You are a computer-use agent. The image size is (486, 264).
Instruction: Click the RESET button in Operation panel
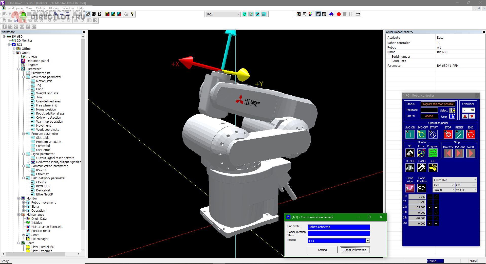pyautogui.click(x=459, y=134)
